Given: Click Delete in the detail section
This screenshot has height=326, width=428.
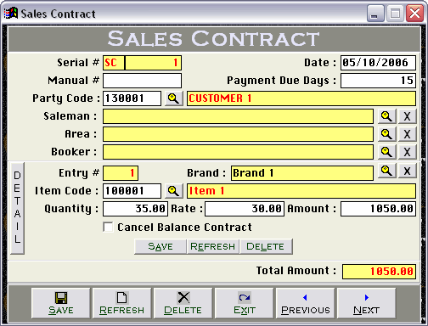Looking at the screenshot, I should [x=266, y=246].
